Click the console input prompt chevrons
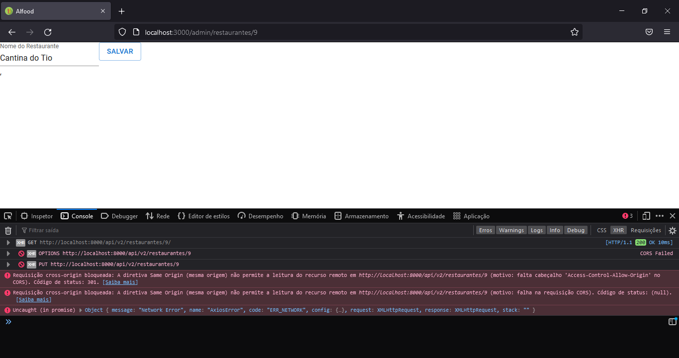679x358 pixels. [8, 322]
